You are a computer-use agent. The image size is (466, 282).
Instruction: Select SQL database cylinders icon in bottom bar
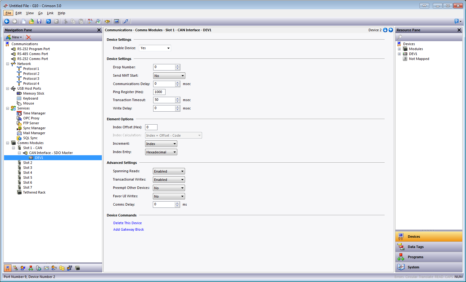point(62,268)
